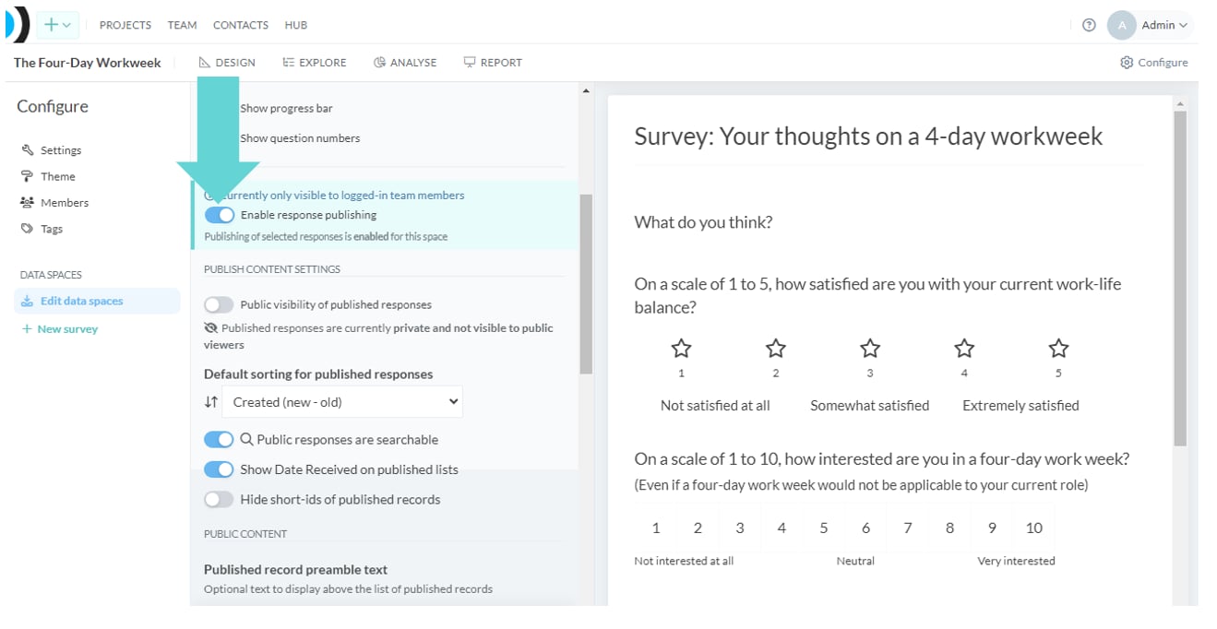Click the app logo icon
This screenshot has height=629, width=1217.
pos(17,25)
